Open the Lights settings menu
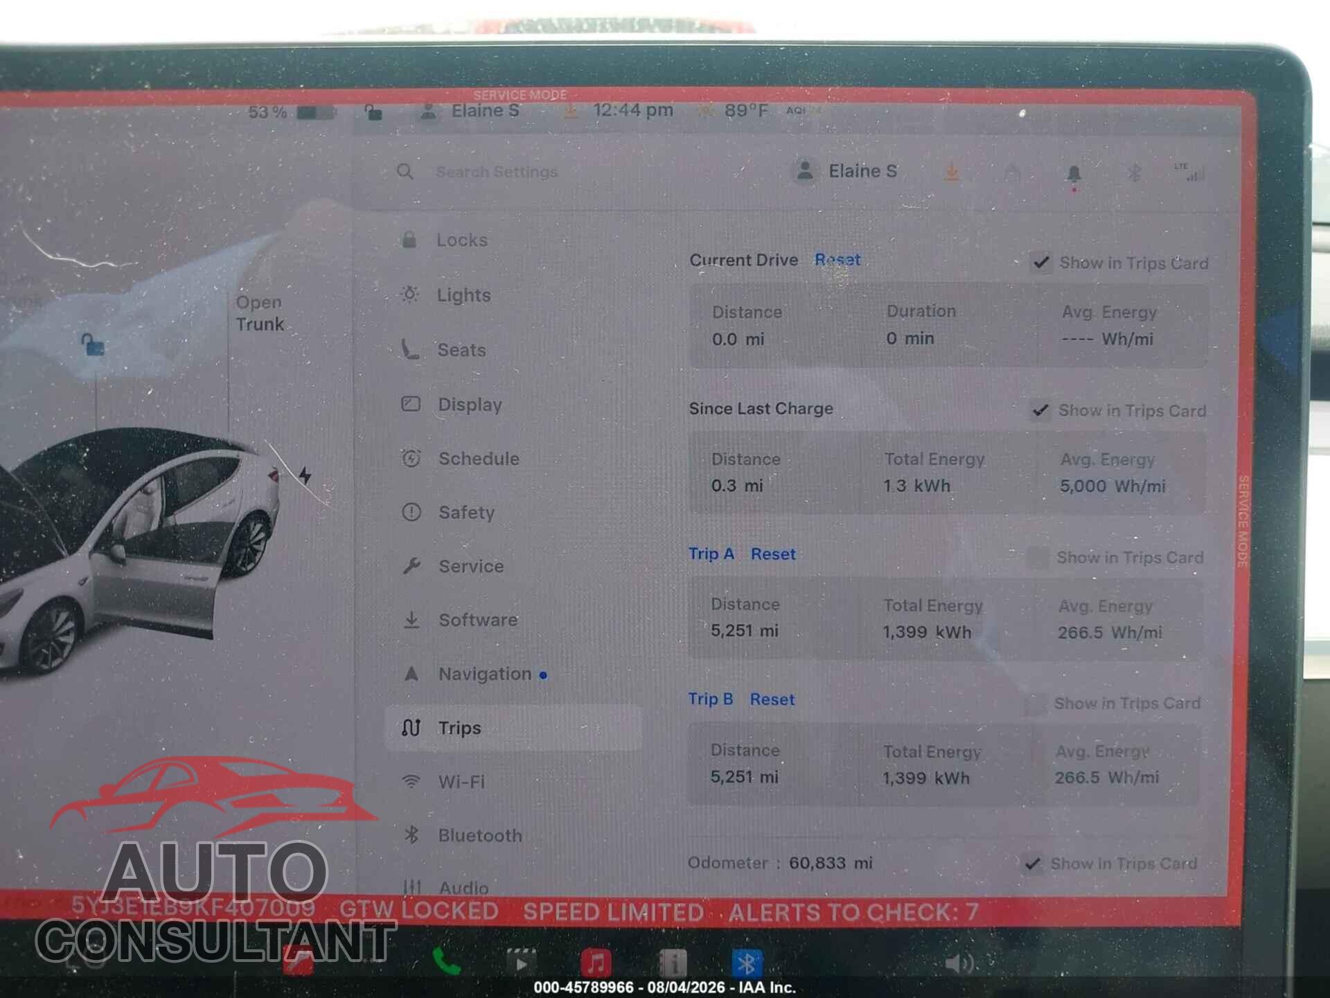 [446, 295]
